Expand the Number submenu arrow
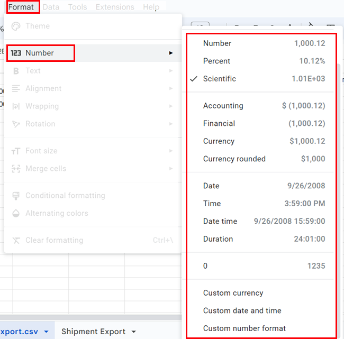This screenshot has width=344, height=339. click(170, 53)
